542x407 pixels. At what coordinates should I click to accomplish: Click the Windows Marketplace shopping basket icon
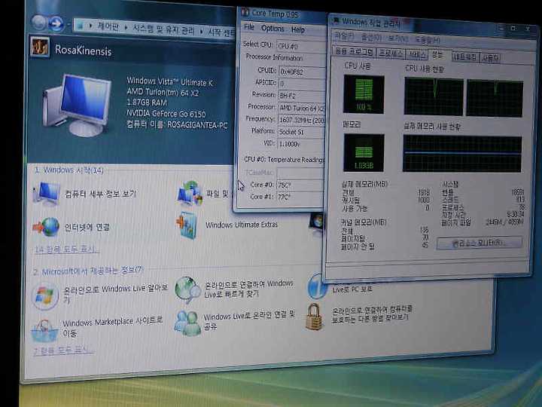tap(44, 331)
